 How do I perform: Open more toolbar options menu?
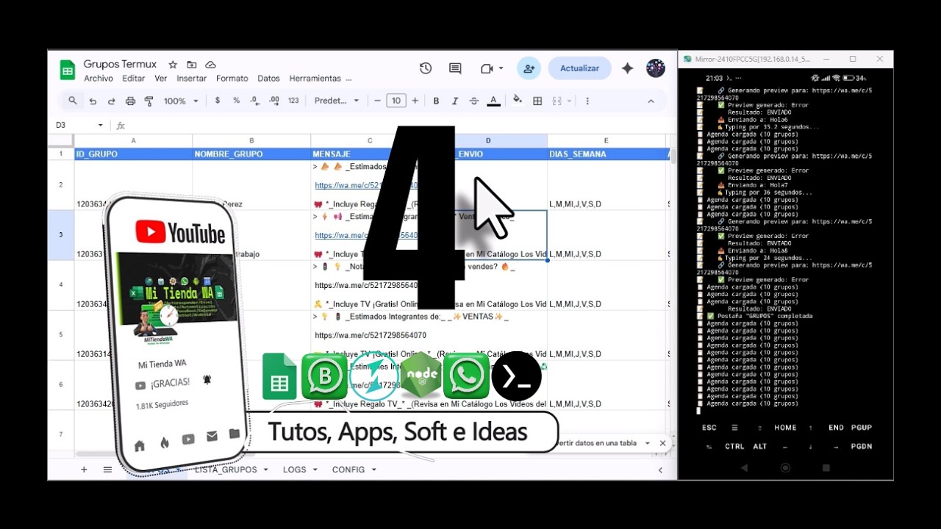coord(587,101)
